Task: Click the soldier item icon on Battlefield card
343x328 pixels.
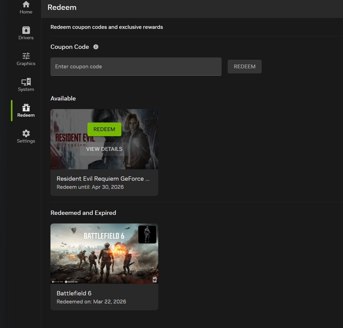Action: (x=147, y=234)
